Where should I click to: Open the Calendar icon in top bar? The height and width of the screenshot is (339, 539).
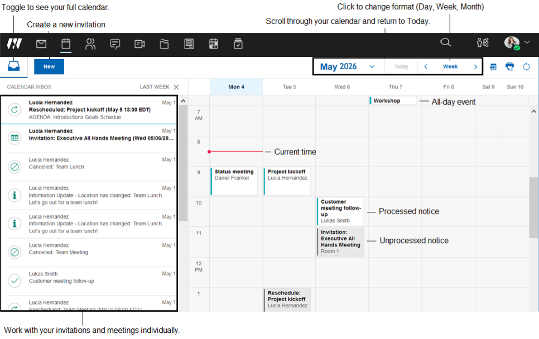66,44
